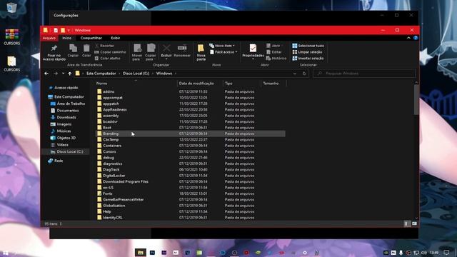Image resolution: width=457 pixels, height=257 pixels.
Task: Collapse the ribbon with the chevron
Action: point(408,38)
